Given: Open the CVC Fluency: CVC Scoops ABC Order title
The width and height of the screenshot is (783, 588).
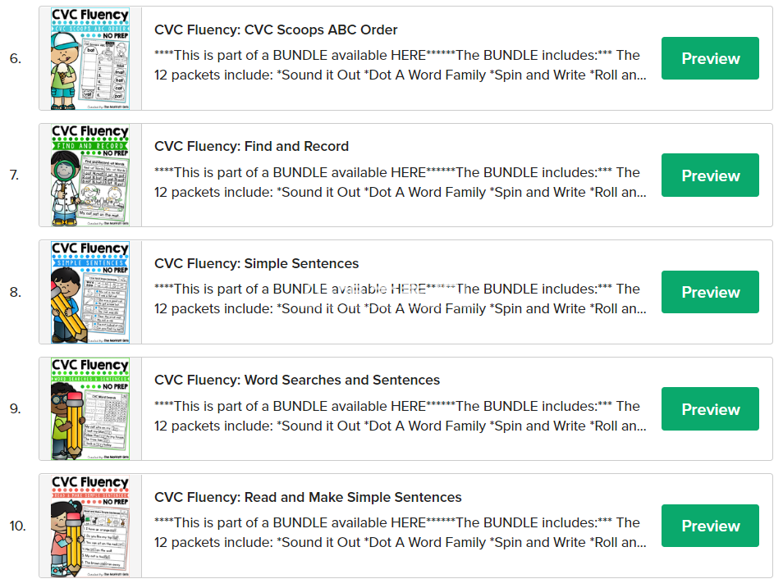Looking at the screenshot, I should 274,30.
